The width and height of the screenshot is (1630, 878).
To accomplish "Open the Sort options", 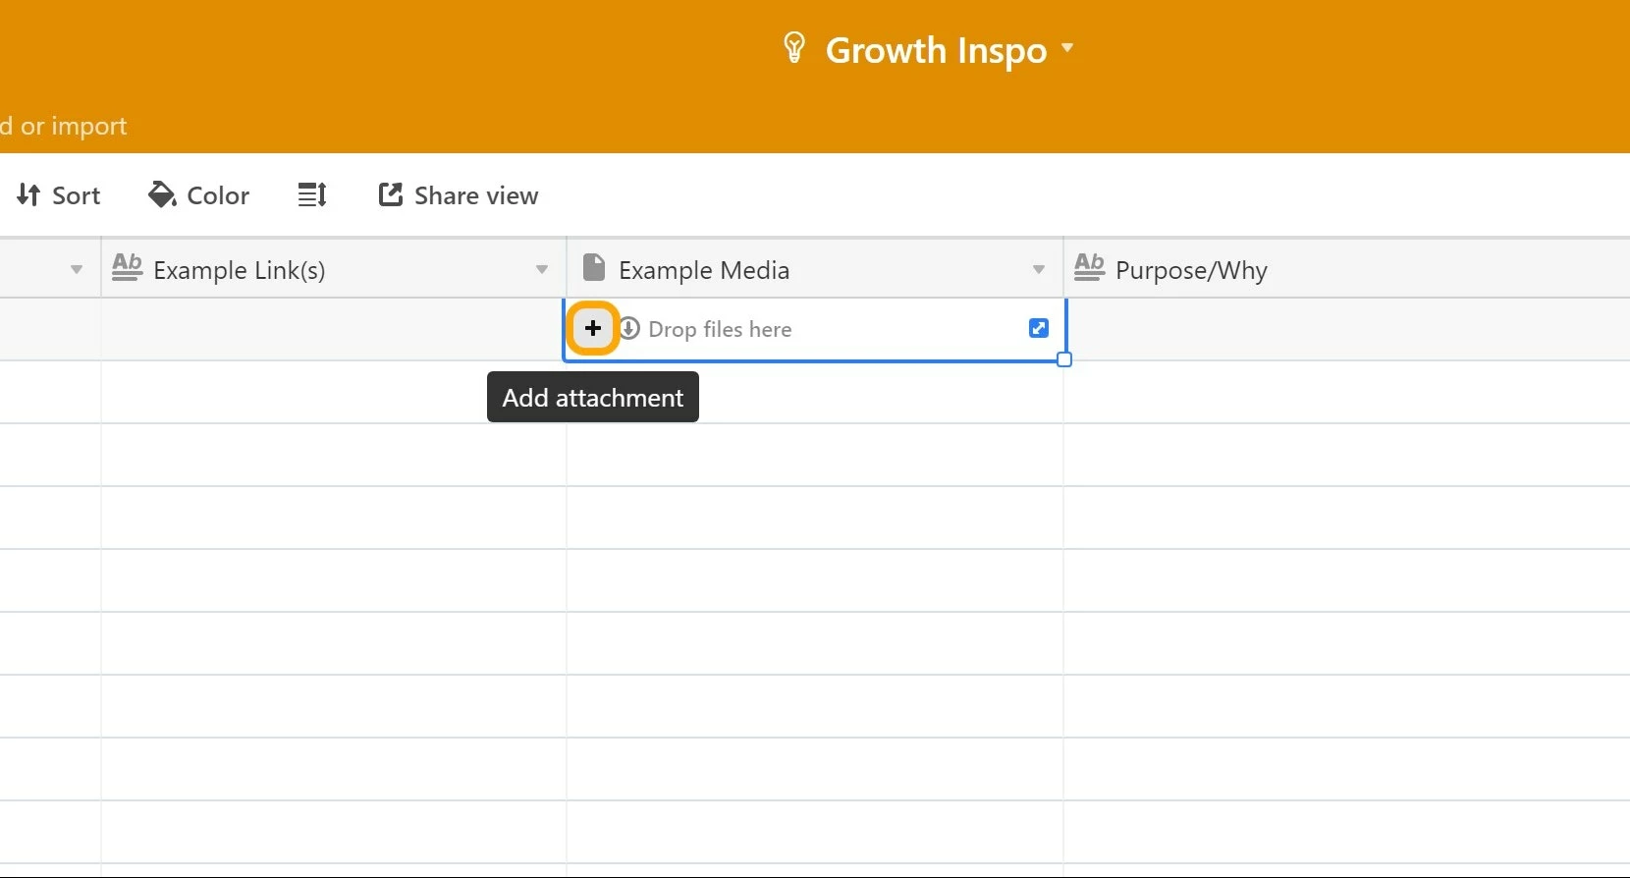I will click(x=59, y=195).
